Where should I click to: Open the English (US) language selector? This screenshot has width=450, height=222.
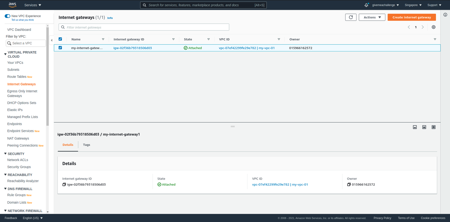coord(33,218)
